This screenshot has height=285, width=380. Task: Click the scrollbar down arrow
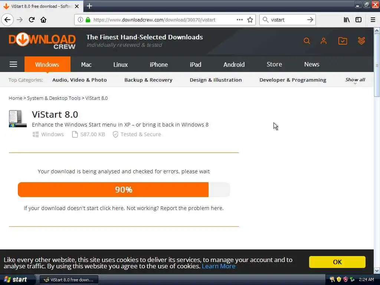pyautogui.click(x=377, y=271)
